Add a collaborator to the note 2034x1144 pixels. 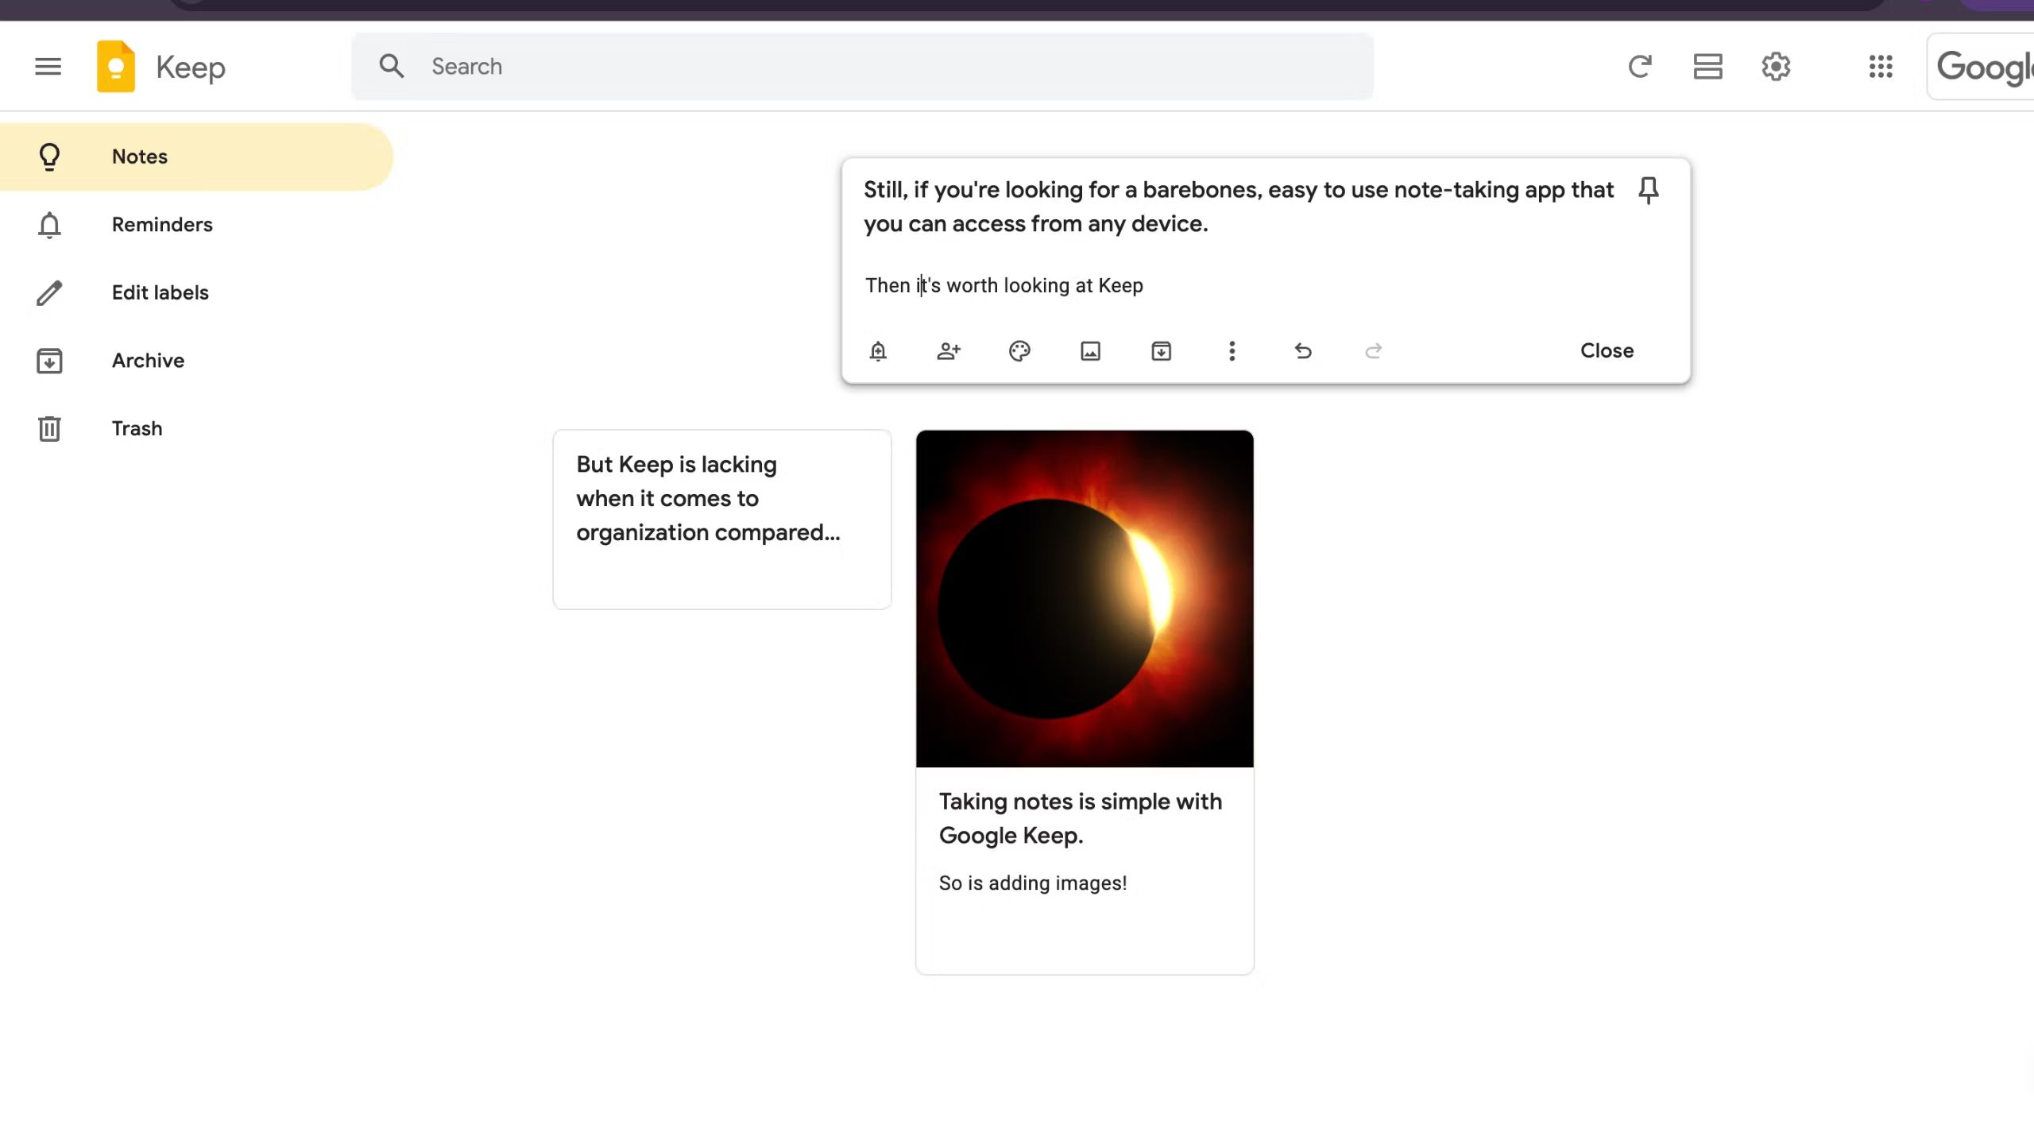(948, 350)
